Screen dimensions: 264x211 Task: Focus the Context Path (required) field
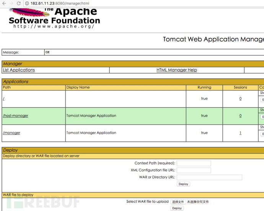tap(194, 163)
